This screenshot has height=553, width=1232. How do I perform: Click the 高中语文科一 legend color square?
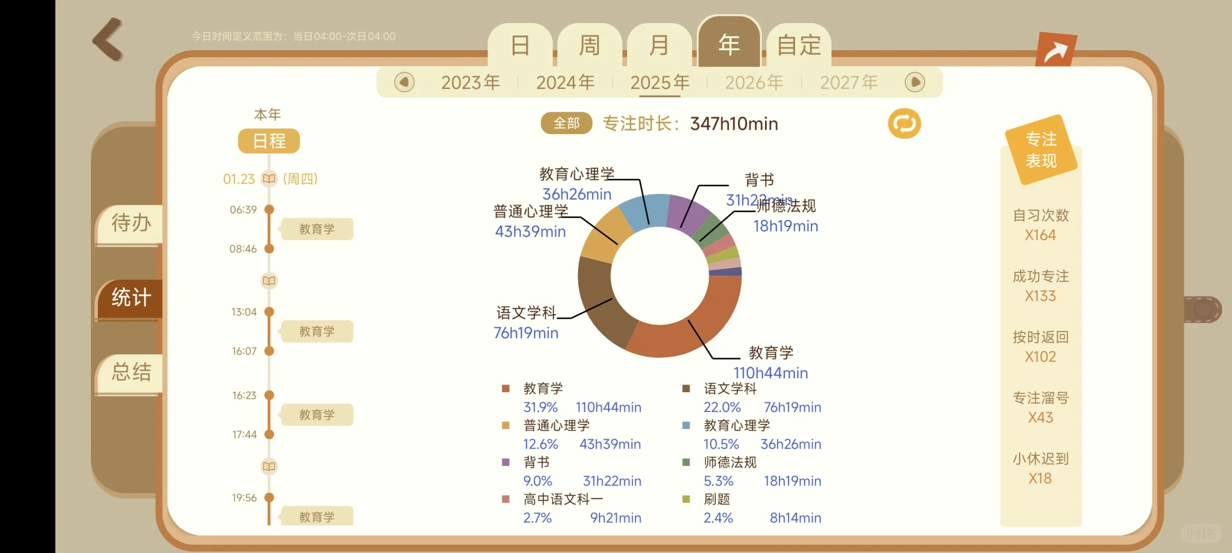point(506,499)
